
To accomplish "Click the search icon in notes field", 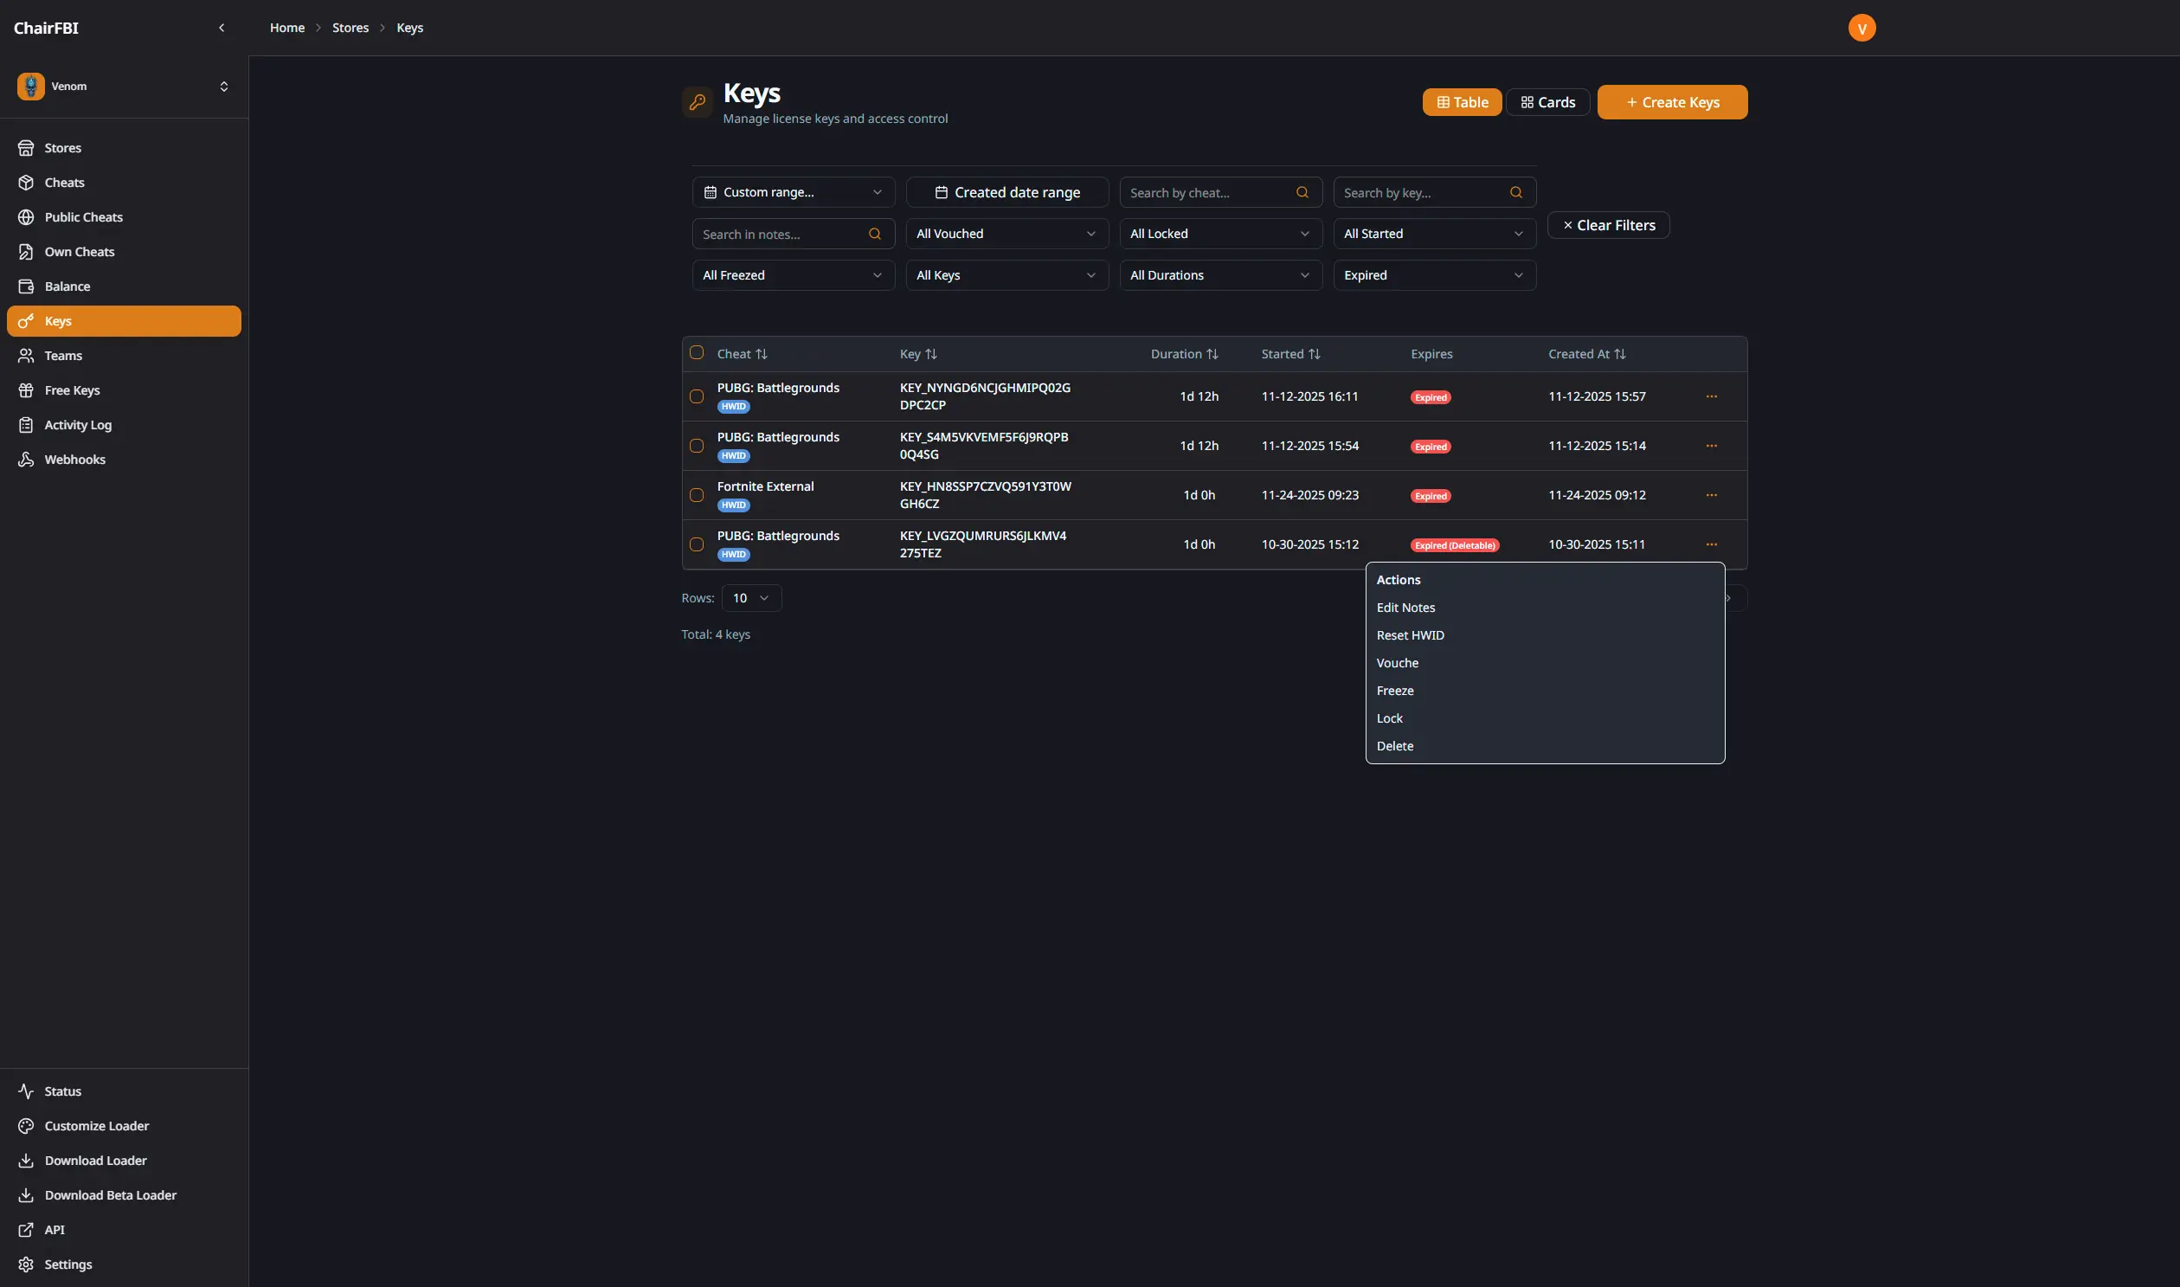I will pyautogui.click(x=874, y=235).
